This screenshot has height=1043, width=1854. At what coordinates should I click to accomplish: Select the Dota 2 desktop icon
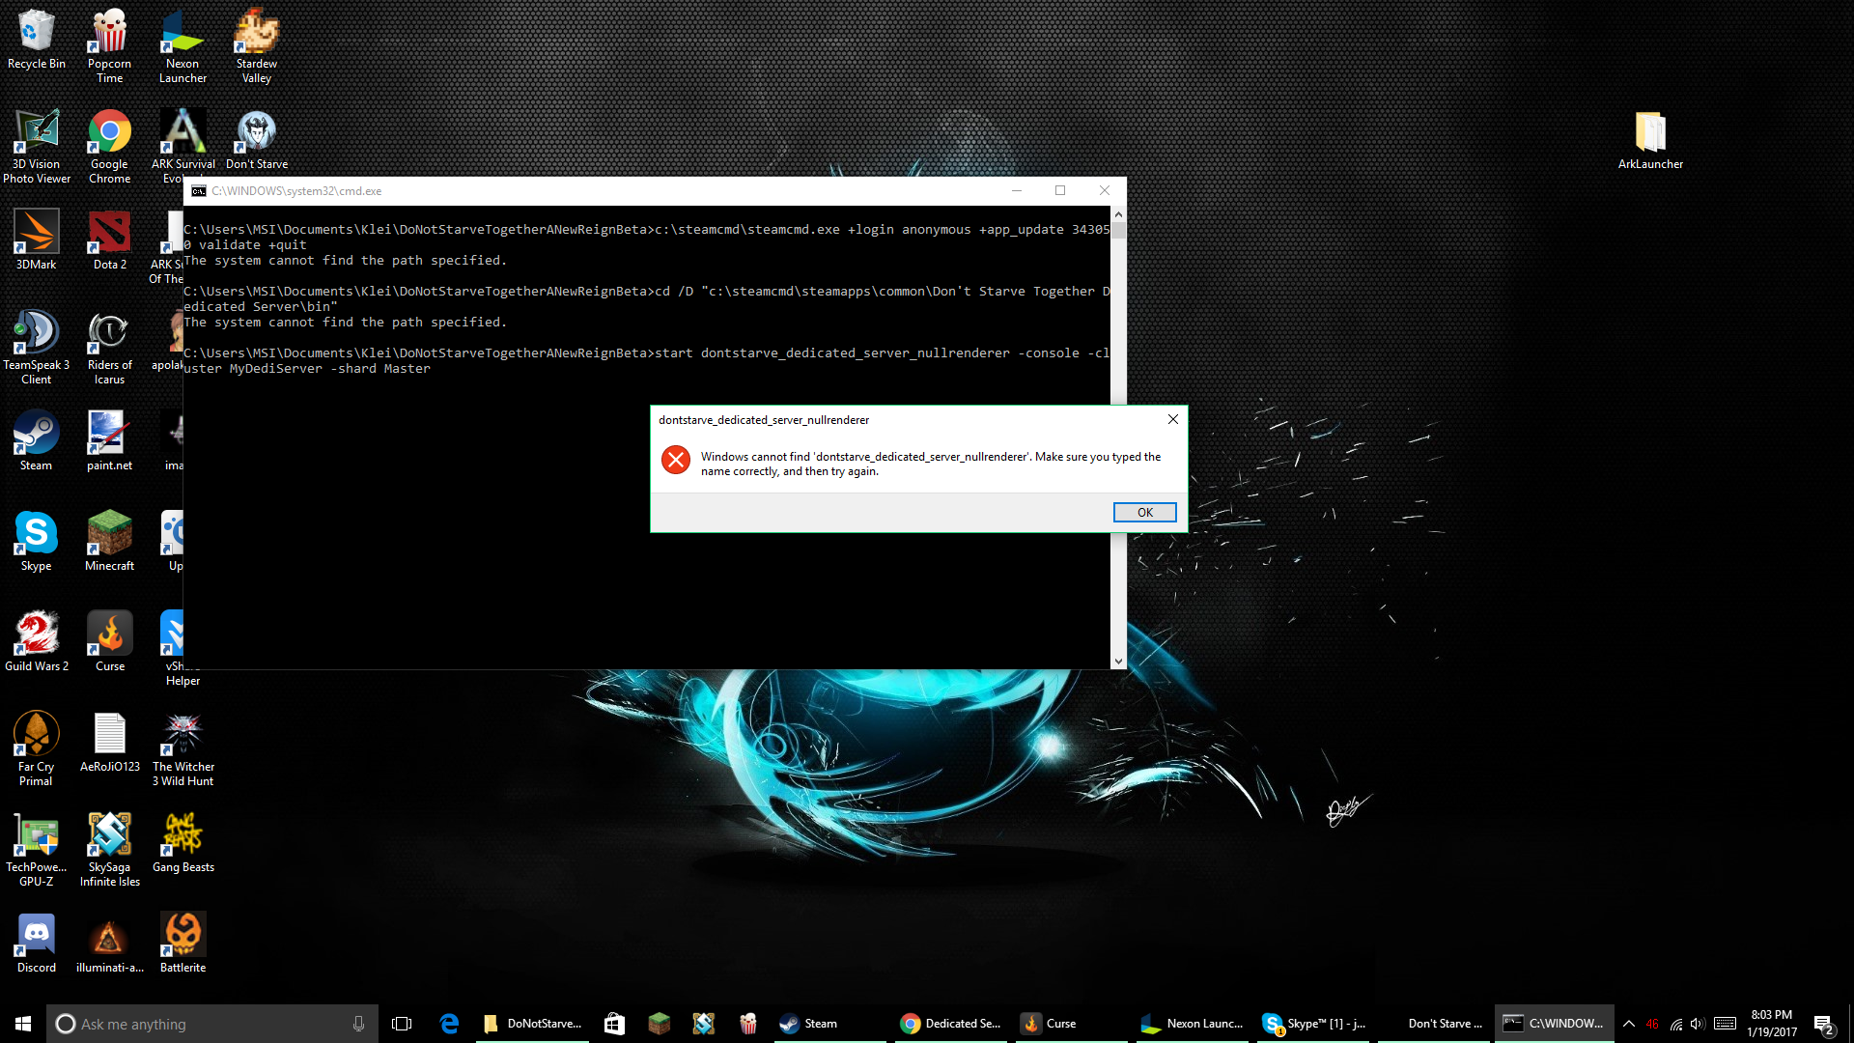(109, 241)
